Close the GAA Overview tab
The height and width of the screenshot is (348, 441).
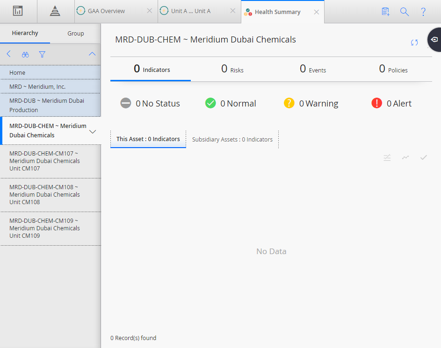[x=150, y=11]
